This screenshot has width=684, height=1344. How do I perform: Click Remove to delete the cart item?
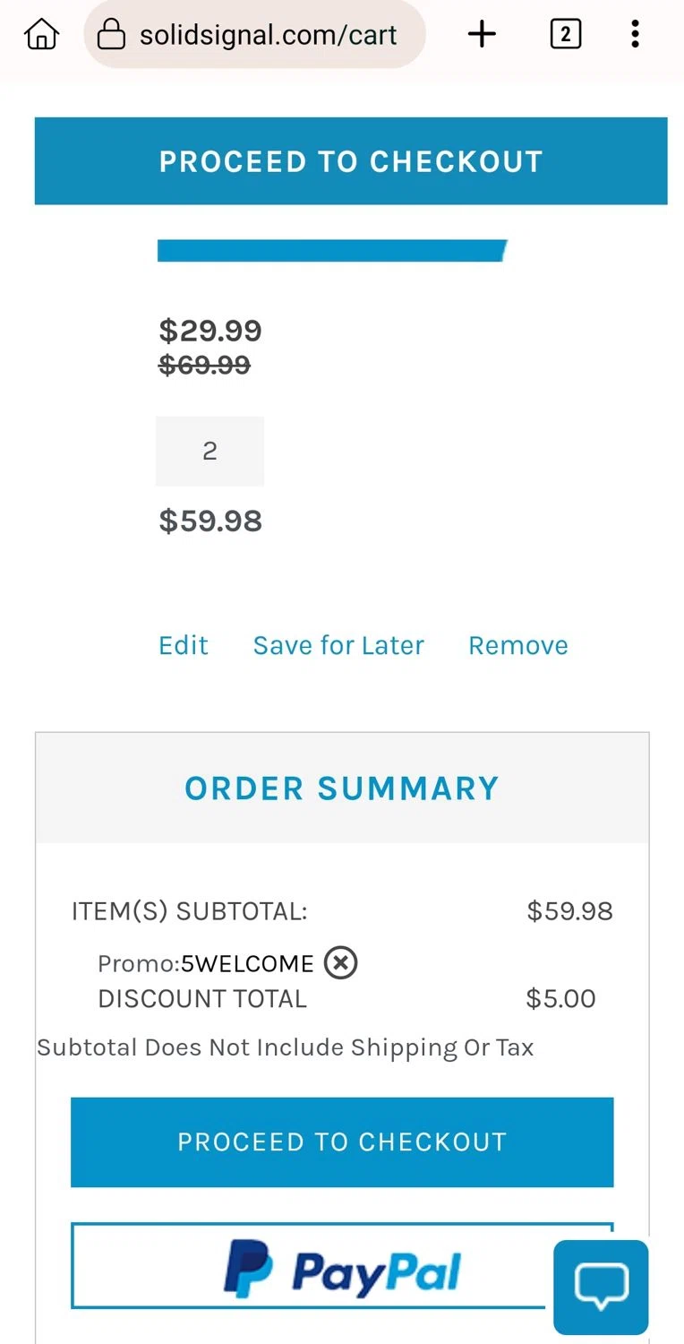pos(518,645)
